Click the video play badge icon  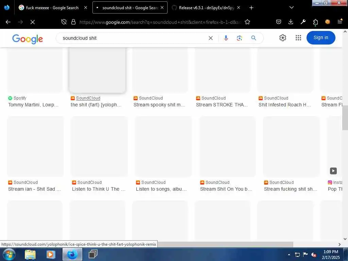333,171
